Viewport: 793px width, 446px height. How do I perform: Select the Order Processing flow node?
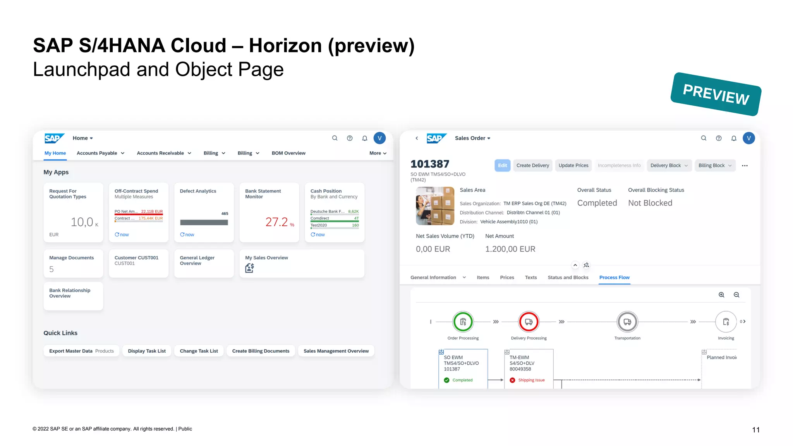463,322
